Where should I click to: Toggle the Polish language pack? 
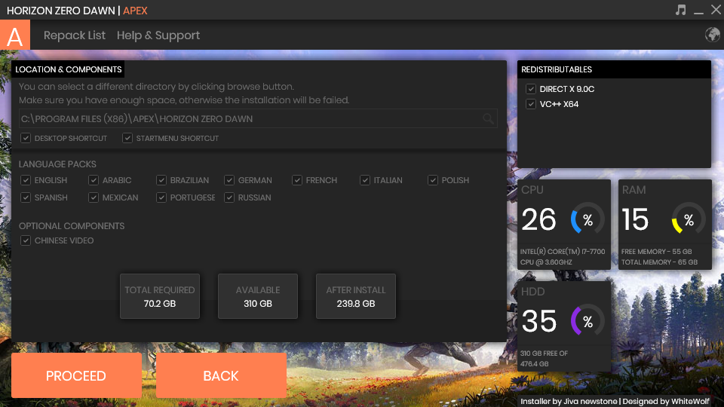click(433, 180)
